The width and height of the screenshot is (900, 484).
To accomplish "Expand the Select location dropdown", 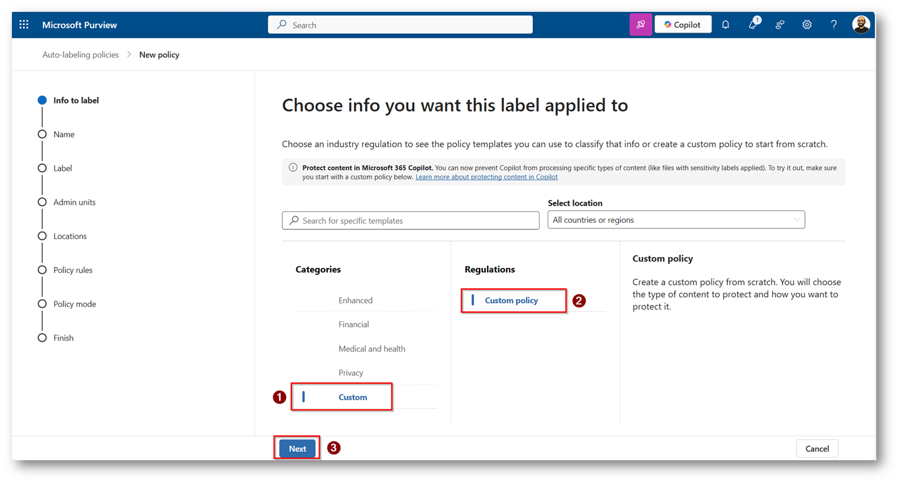I will (676, 220).
